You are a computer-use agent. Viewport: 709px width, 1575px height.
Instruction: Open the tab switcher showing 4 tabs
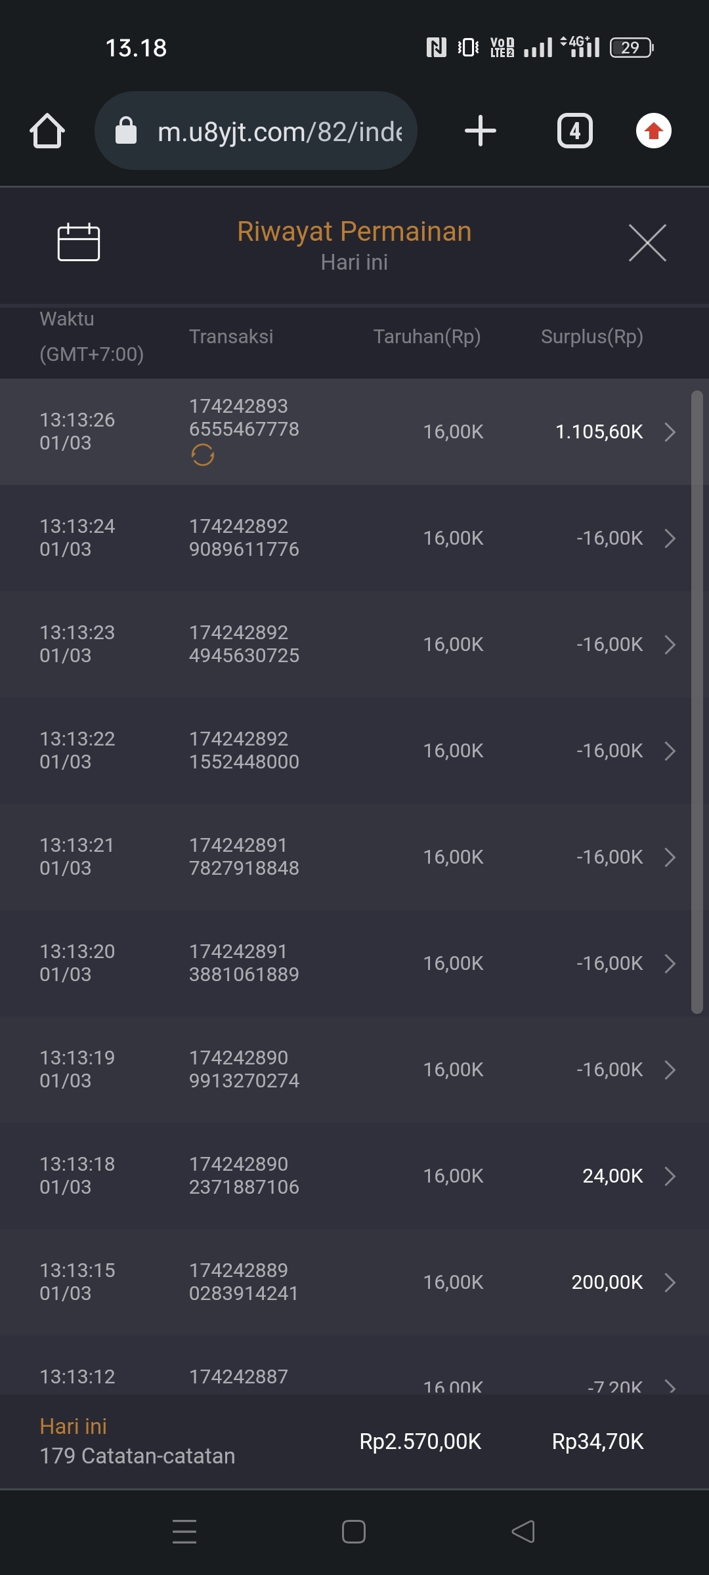point(575,131)
